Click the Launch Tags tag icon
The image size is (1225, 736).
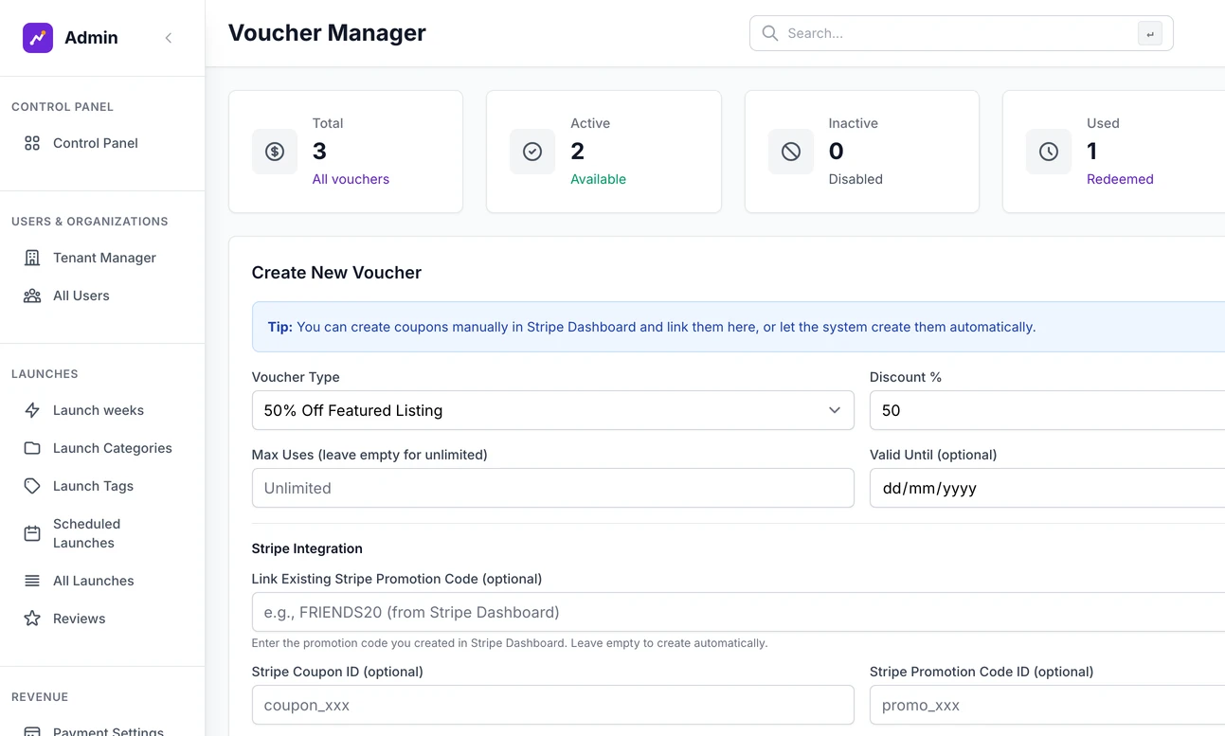click(x=32, y=486)
